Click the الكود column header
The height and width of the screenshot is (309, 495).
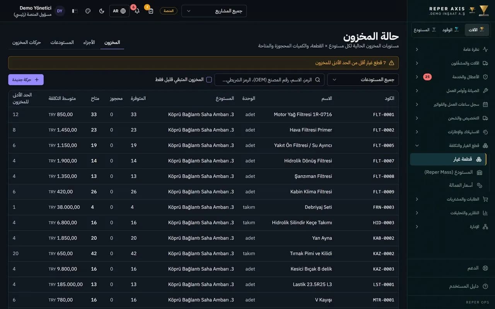pyautogui.click(x=389, y=98)
